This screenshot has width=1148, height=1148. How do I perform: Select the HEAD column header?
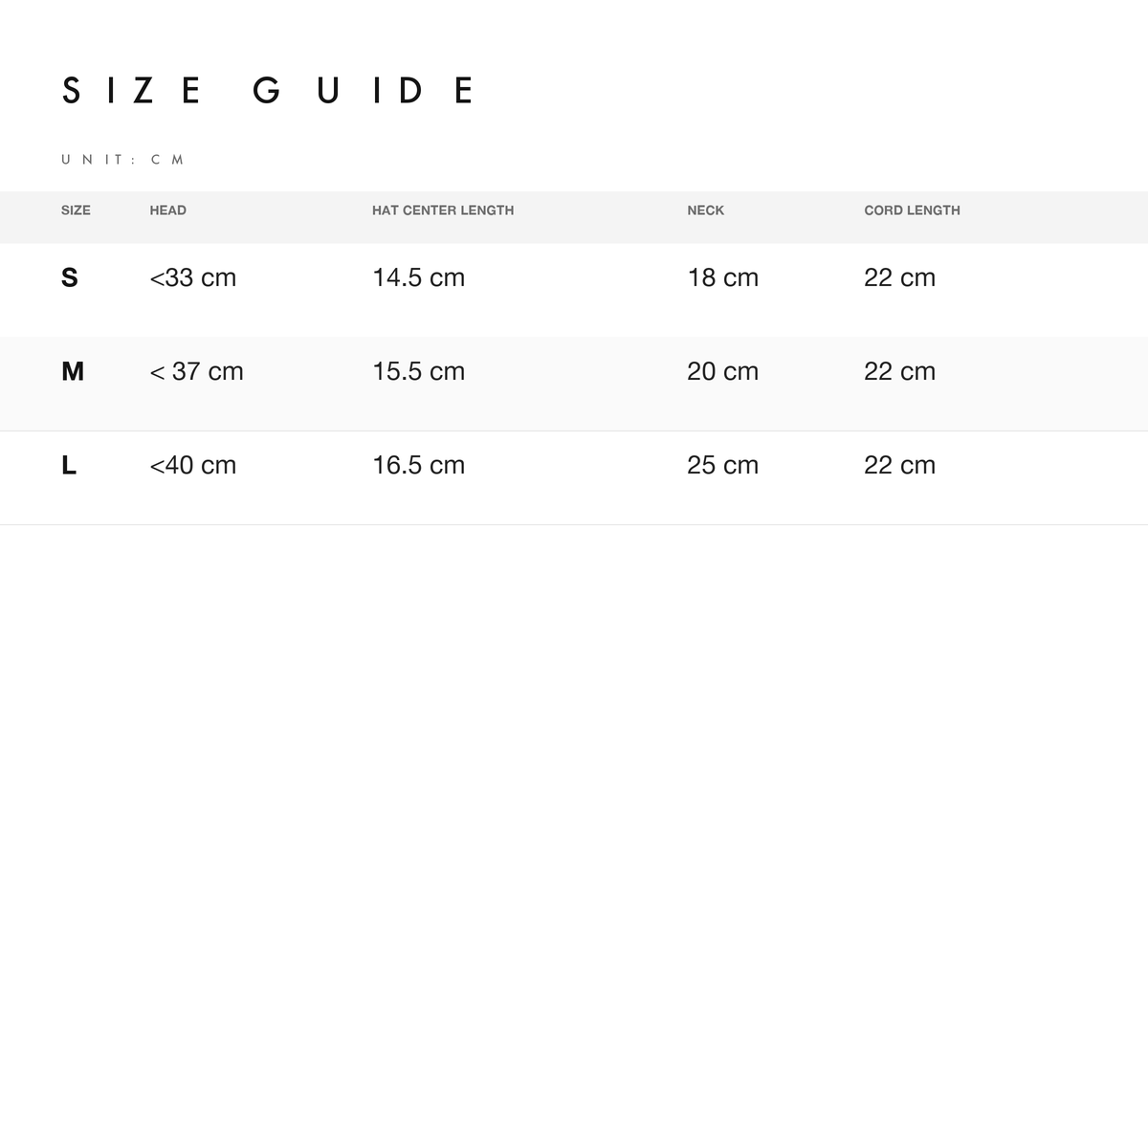click(x=168, y=210)
